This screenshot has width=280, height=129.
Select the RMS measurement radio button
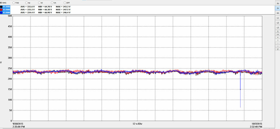[1, 3]
